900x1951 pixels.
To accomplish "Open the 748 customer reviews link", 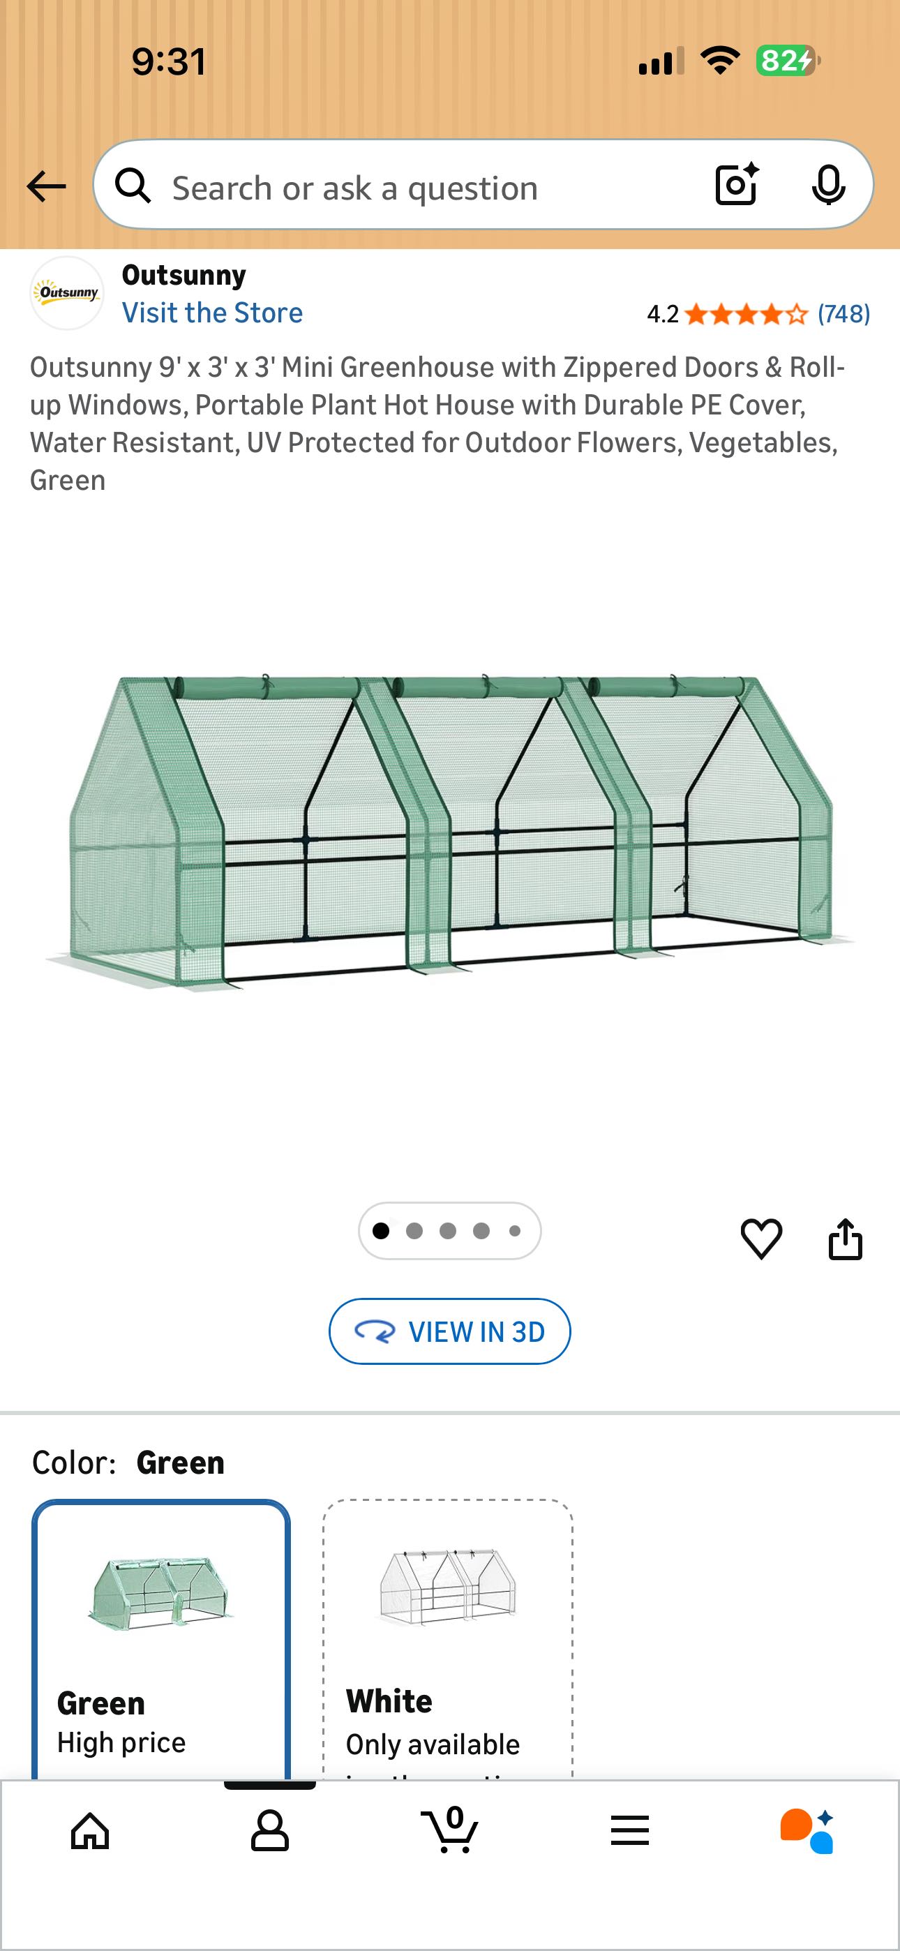I will (843, 313).
